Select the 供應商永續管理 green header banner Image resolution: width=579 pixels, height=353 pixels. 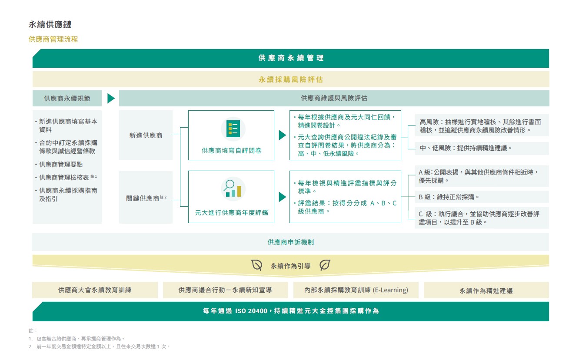tap(290, 58)
